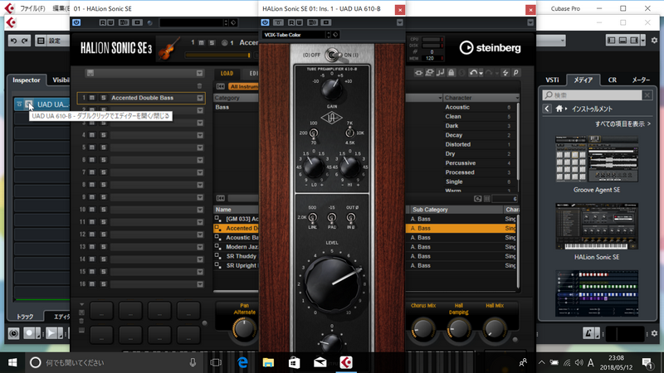Click すべての項目を表示 link

(x=622, y=124)
